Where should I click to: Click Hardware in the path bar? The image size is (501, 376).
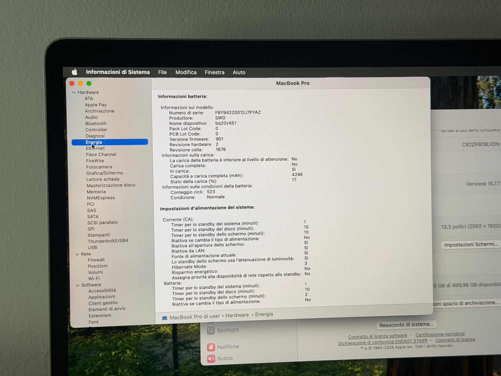click(237, 315)
